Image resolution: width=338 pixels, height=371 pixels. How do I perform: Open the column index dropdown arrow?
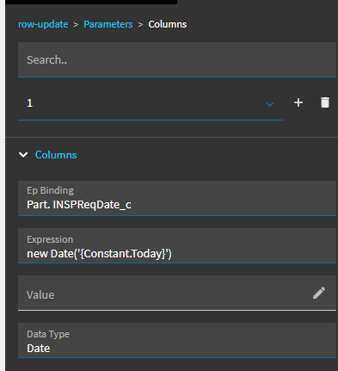click(270, 104)
